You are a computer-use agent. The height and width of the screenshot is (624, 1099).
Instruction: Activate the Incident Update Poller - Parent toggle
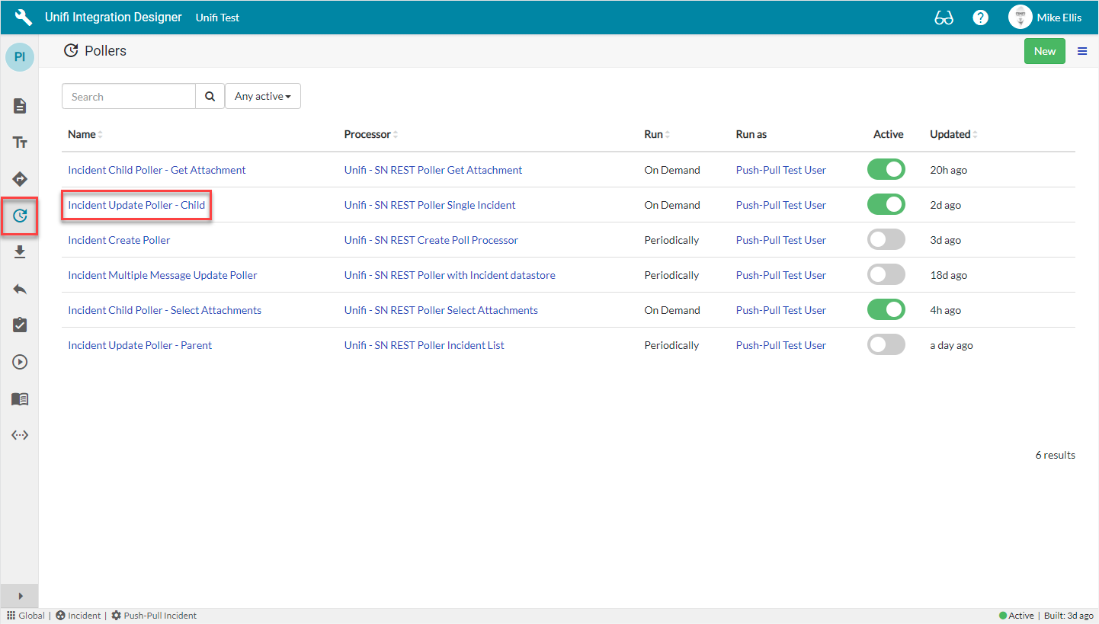(x=886, y=344)
